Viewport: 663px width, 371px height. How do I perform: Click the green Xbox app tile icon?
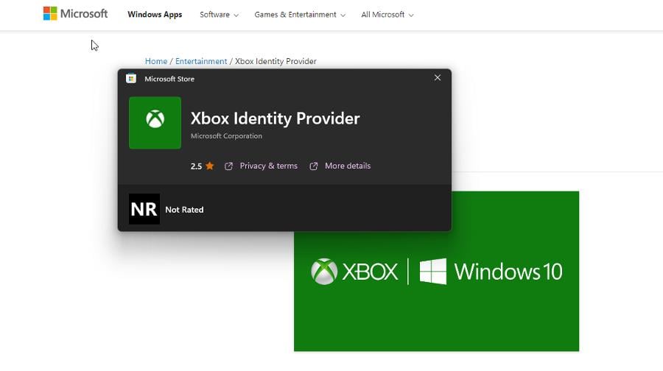tap(155, 123)
